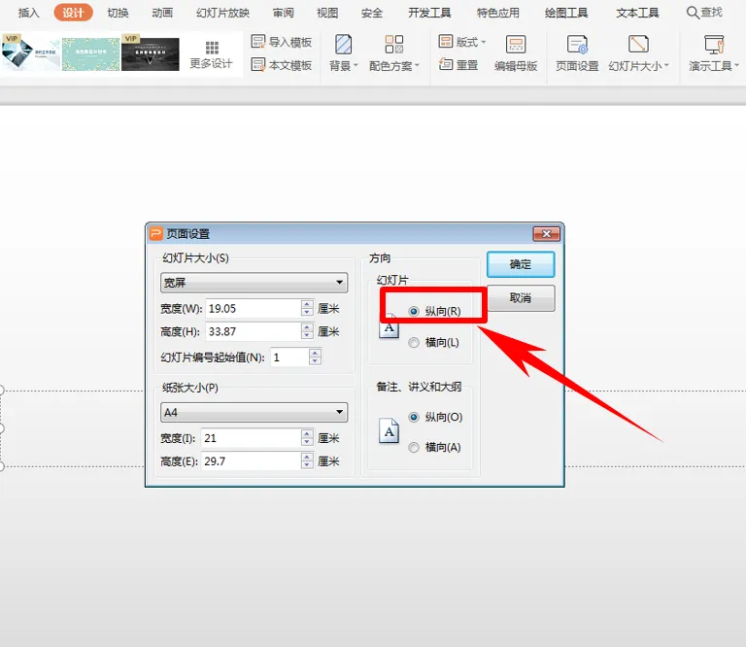746x647 pixels.
Task: Open the 版式 layout dropdown
Action: click(x=462, y=42)
